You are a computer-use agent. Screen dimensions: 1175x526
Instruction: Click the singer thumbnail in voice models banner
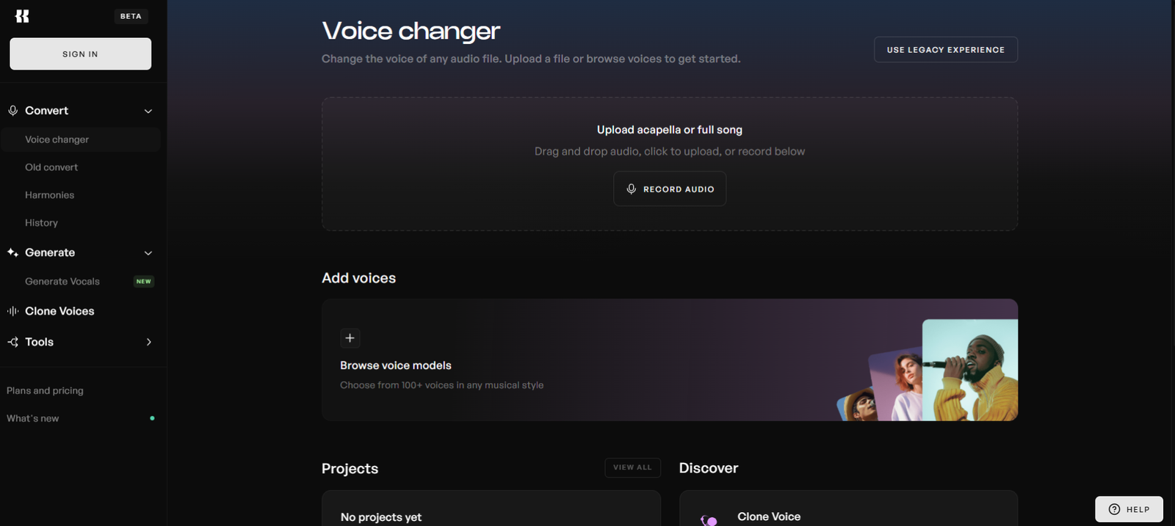tap(969, 370)
